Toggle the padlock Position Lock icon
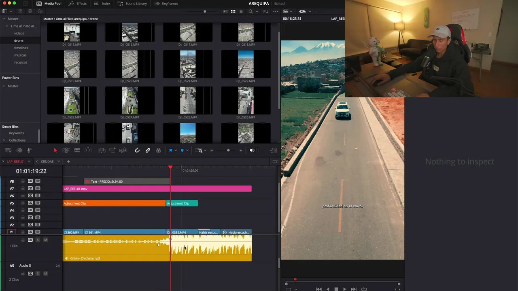 pos(158,150)
